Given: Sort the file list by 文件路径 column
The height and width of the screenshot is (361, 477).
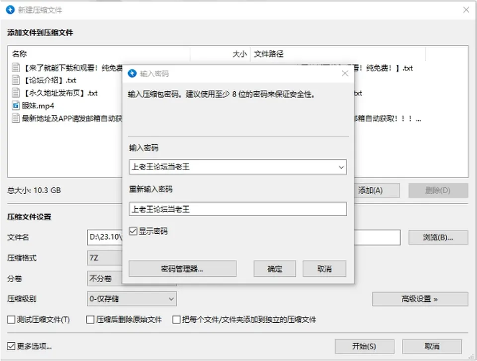Looking at the screenshot, I should coord(338,54).
